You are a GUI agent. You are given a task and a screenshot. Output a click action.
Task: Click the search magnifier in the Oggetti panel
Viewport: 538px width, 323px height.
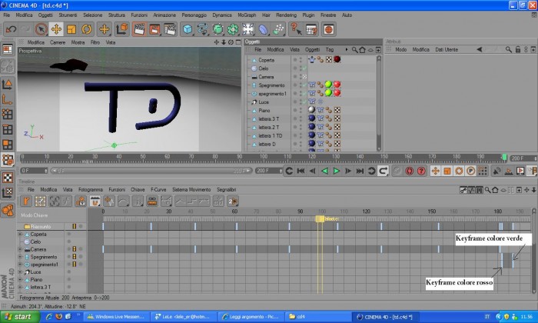point(354,50)
